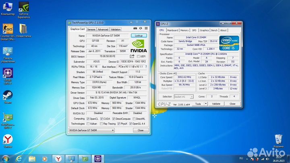The height and width of the screenshot is (163, 290).
Task: Show hidden system tray icons
Action: coord(247,159)
